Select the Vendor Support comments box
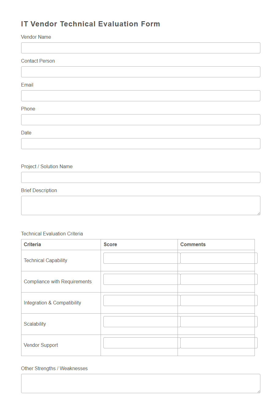This screenshot has width=276, height=399. 218,343
